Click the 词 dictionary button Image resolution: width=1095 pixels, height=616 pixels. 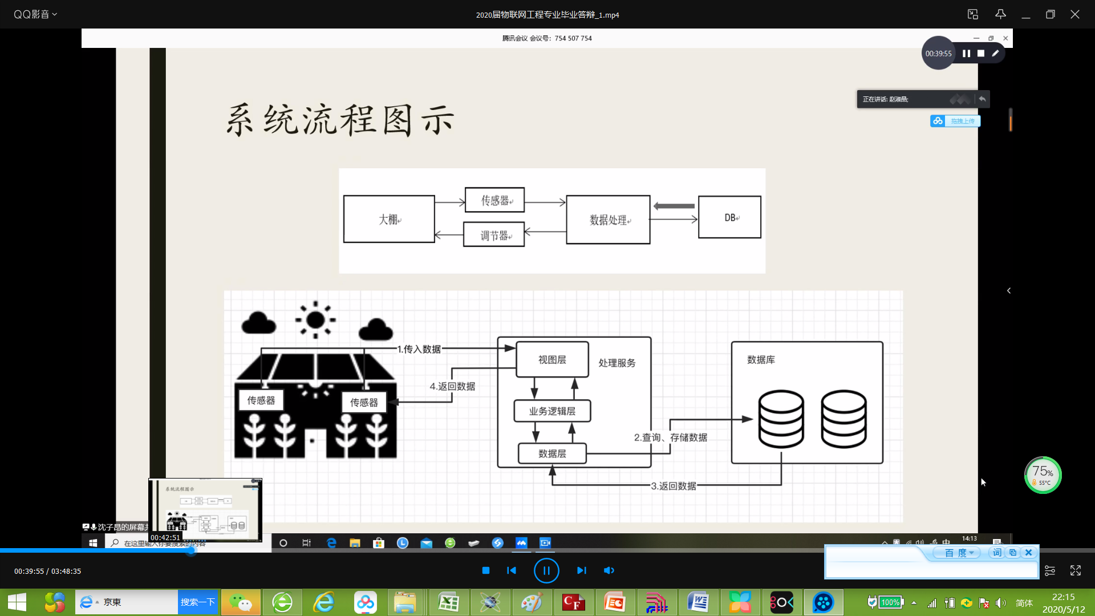pos(997,553)
